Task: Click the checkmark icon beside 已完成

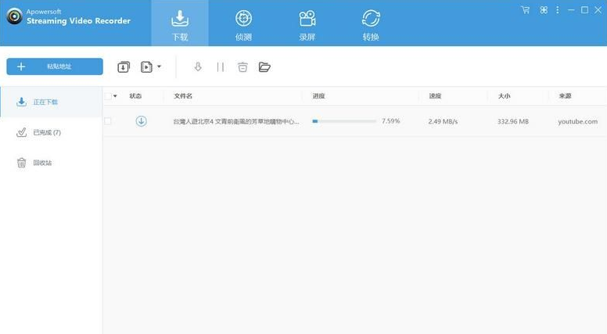Action: click(21, 132)
